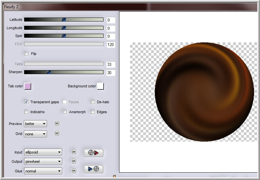Image resolution: width=260 pixels, height=180 pixels.
Task: Click the Sharpen value field showing 30
Action: 110,73
